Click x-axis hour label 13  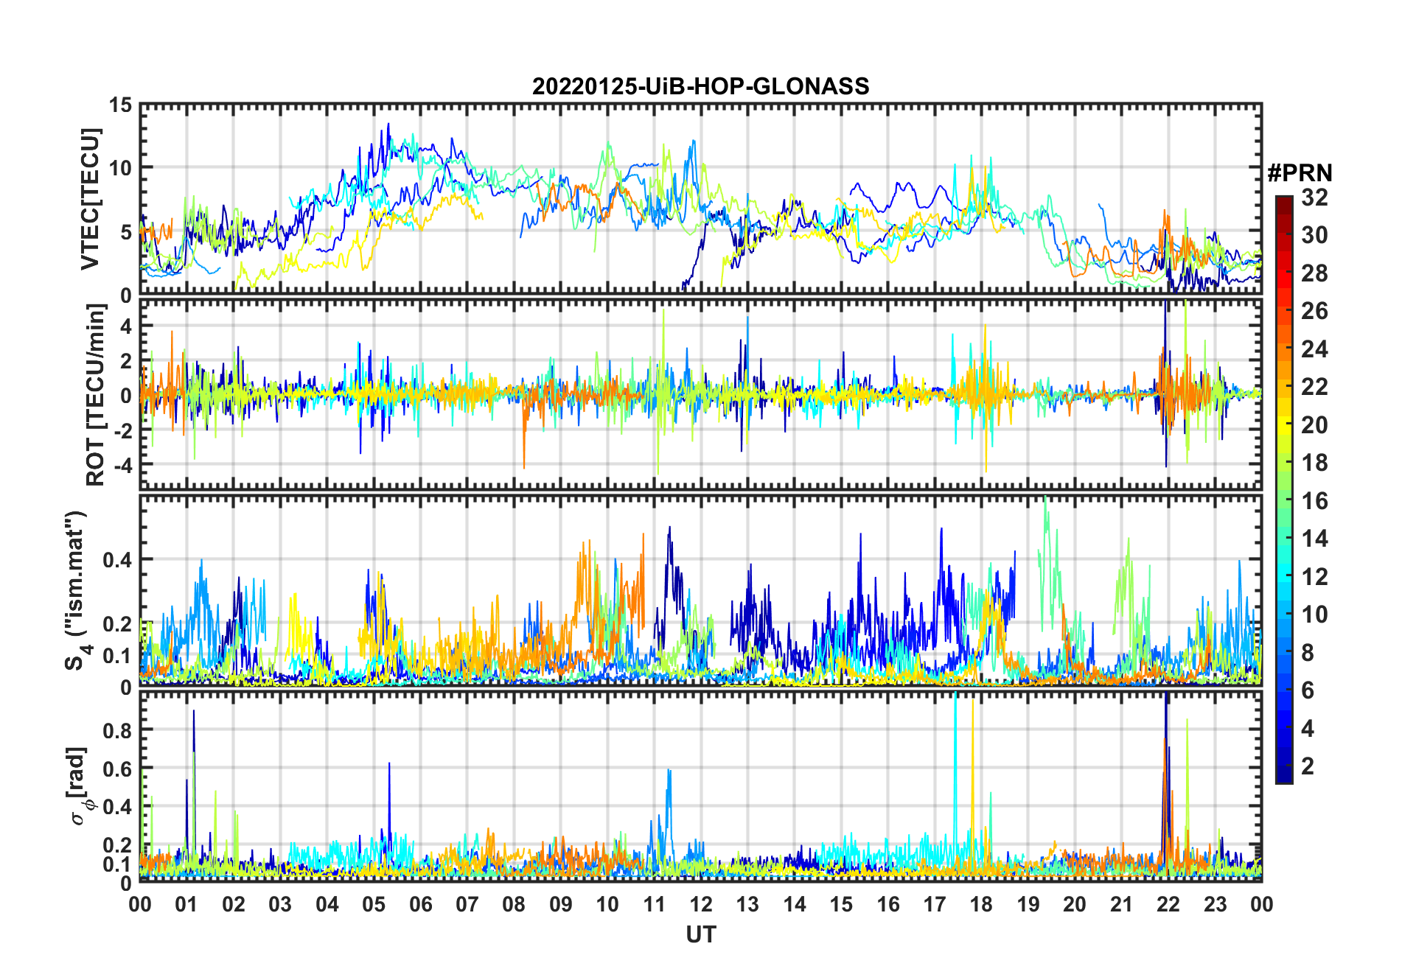tap(747, 904)
